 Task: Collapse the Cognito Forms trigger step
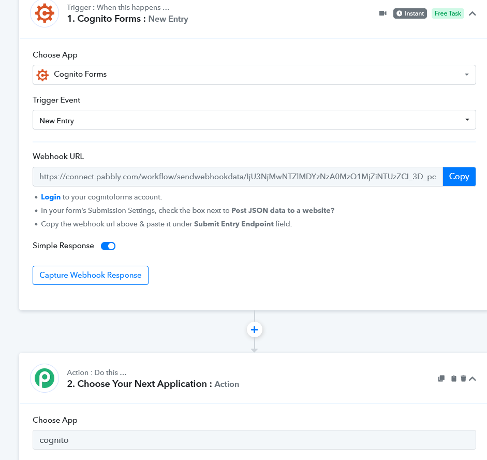click(472, 13)
